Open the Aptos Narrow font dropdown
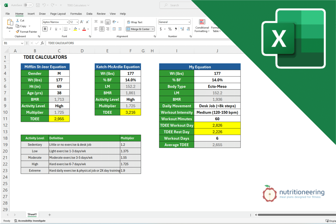Screen dimensions: 336x224 67,22
